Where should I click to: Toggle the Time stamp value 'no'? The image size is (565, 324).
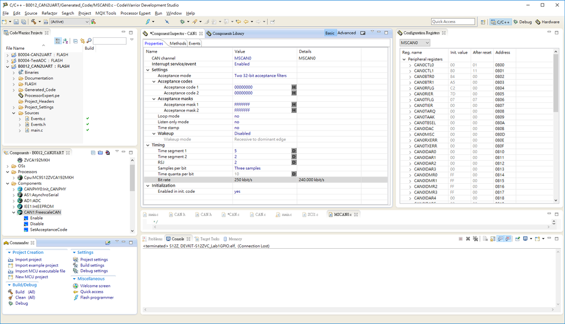pos(237,128)
